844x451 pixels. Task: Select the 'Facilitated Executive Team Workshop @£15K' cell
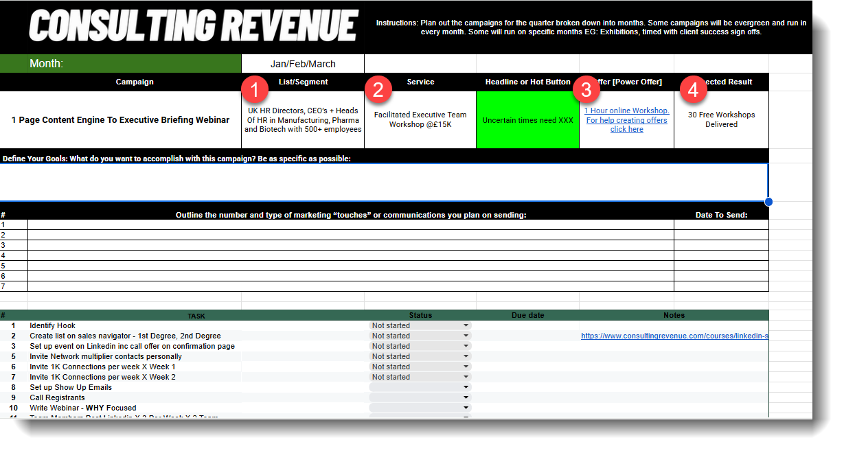point(420,120)
